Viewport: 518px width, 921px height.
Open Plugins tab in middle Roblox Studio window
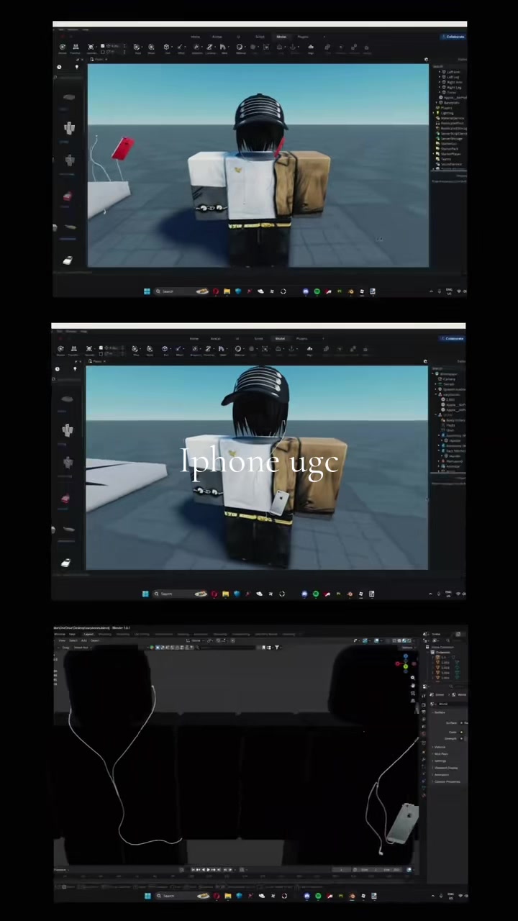(x=301, y=338)
